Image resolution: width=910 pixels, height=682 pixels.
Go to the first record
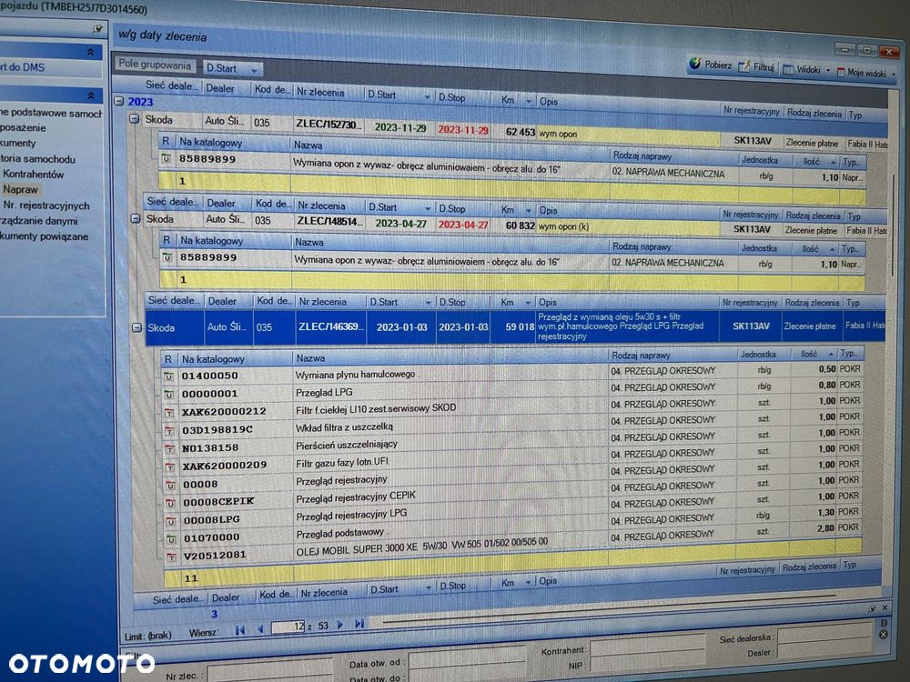[x=239, y=630]
